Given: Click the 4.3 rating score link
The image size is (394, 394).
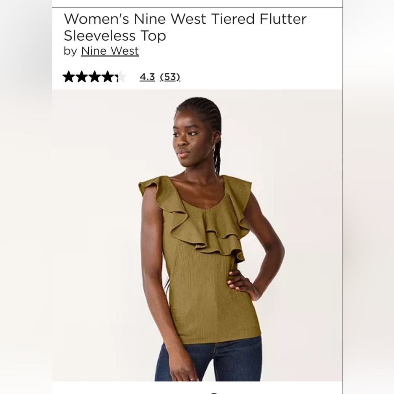Looking at the screenshot, I should click(147, 77).
